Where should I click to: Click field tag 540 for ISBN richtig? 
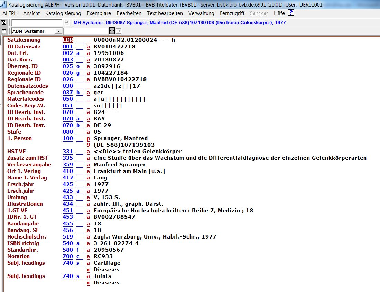pyautogui.click(x=67, y=243)
